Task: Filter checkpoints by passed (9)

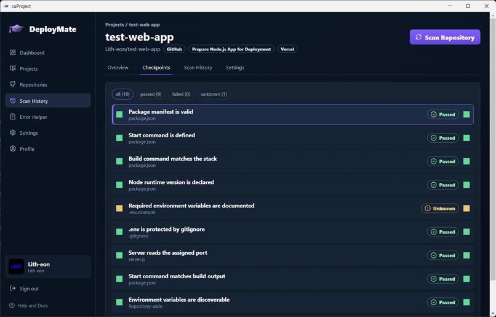Action: click(x=151, y=94)
